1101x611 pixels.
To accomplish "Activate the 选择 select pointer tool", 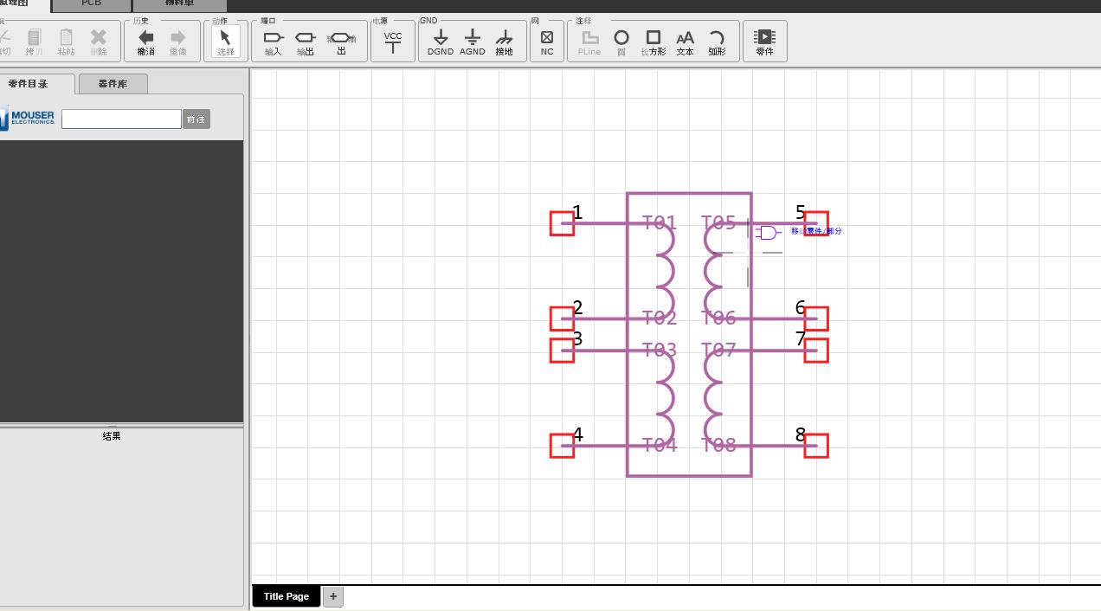I will pos(225,41).
